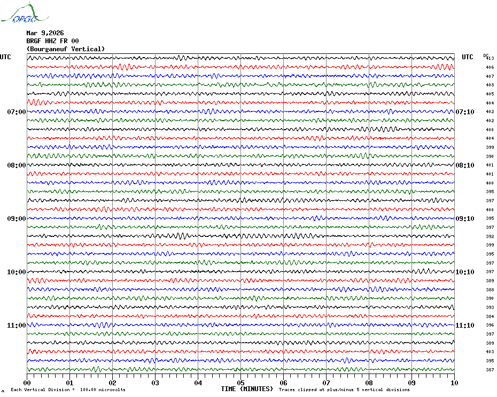Click the '10:00' time label

tap(17, 272)
